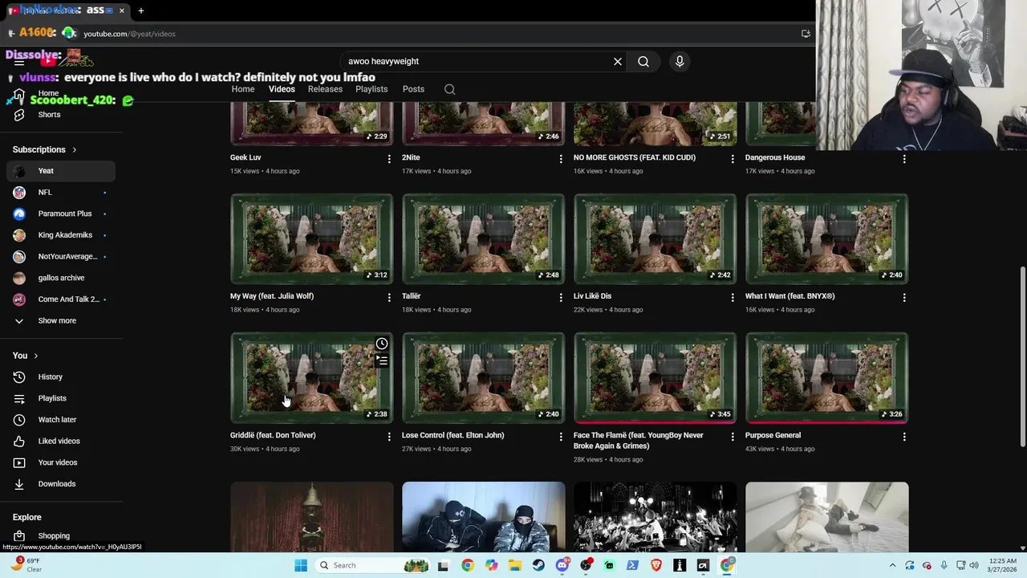
Task: Open the three-dot menu for Liv Likë Dis
Action: pos(733,297)
